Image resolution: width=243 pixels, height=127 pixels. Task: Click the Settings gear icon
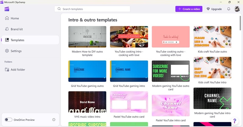(7, 51)
